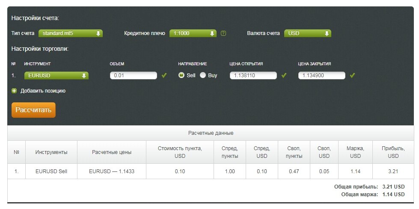Click the green checkmark beside volume field
This screenshot has height=209, width=419.
click(164, 75)
